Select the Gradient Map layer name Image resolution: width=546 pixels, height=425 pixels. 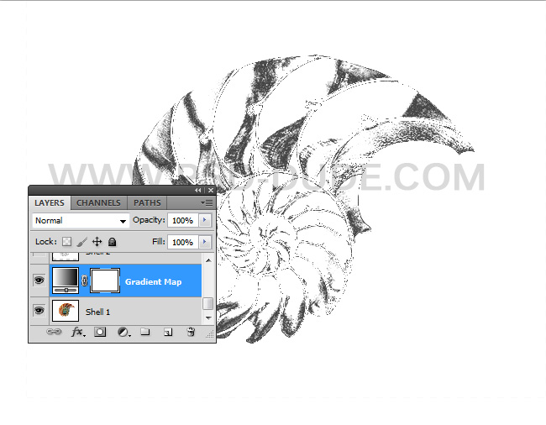tap(153, 281)
